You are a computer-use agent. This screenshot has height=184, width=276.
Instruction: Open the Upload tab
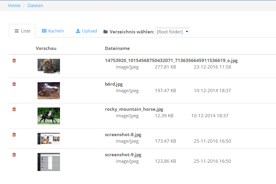[x=89, y=31]
